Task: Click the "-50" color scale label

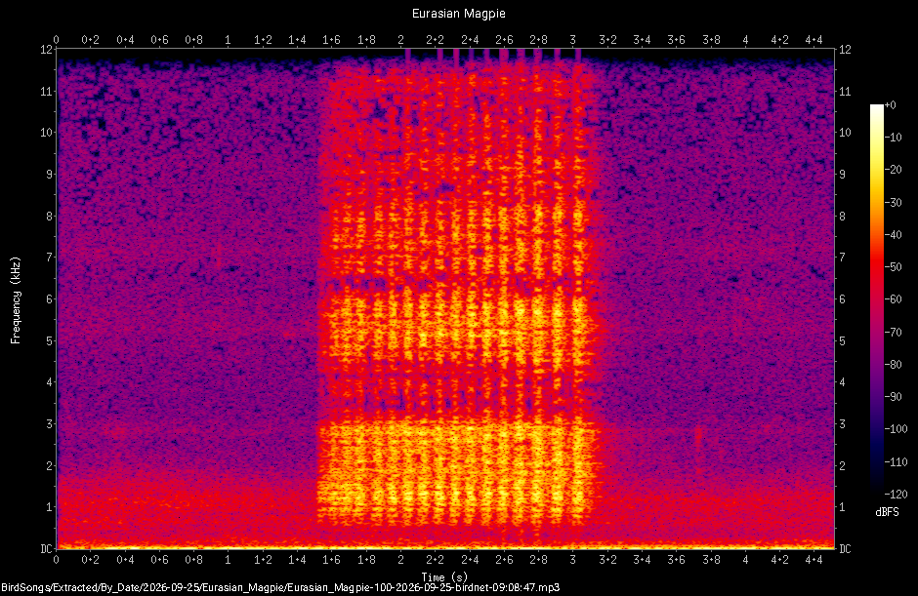Action: tap(893, 266)
